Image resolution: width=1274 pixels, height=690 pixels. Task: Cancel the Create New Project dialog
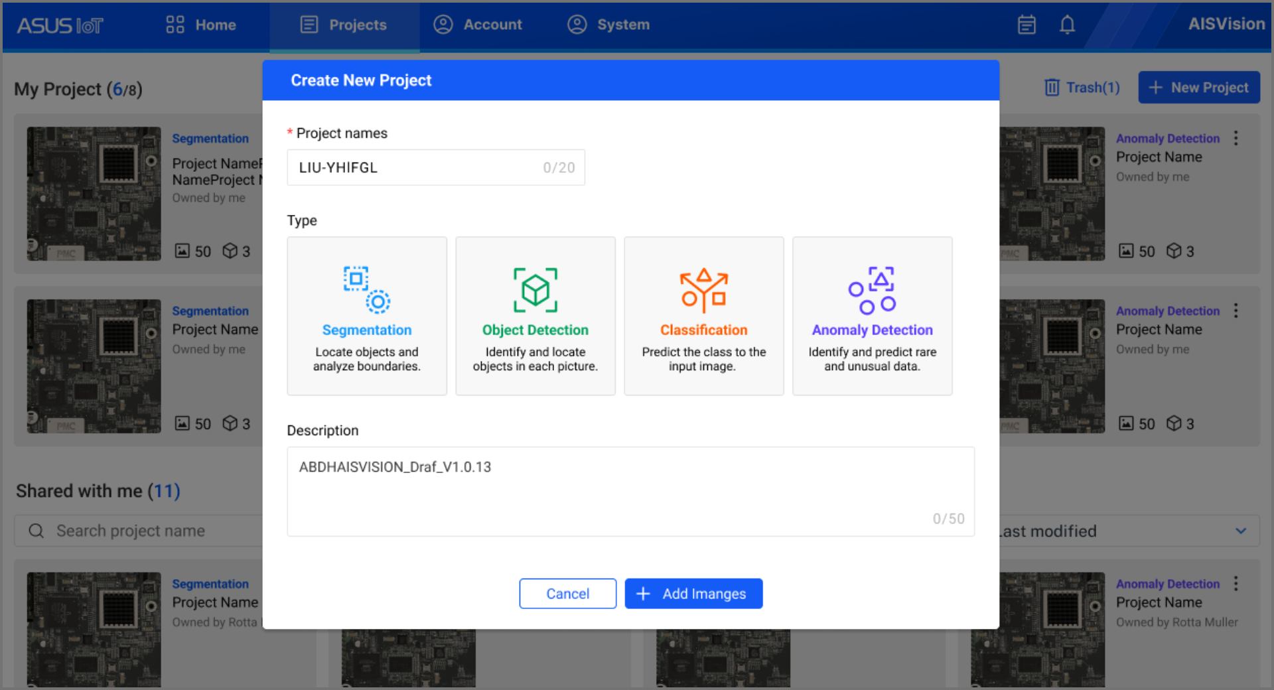coord(567,593)
